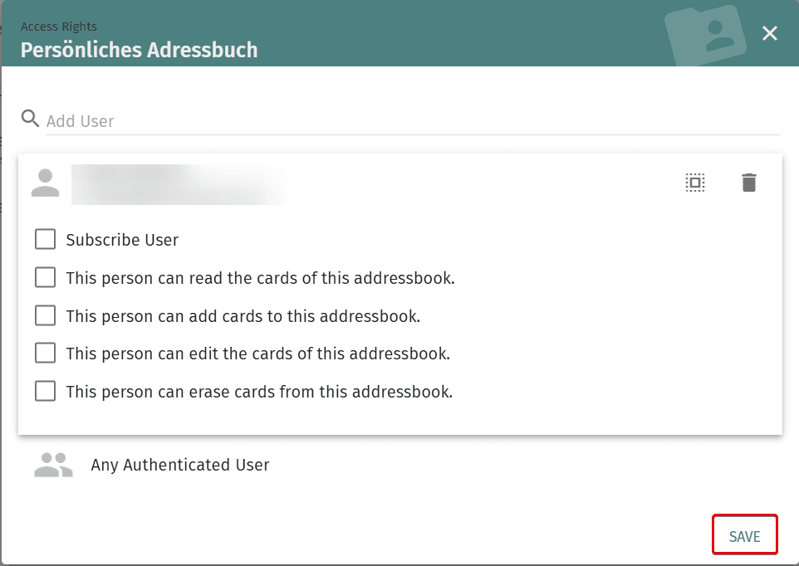Close the Access Rights dialog

[x=769, y=33]
